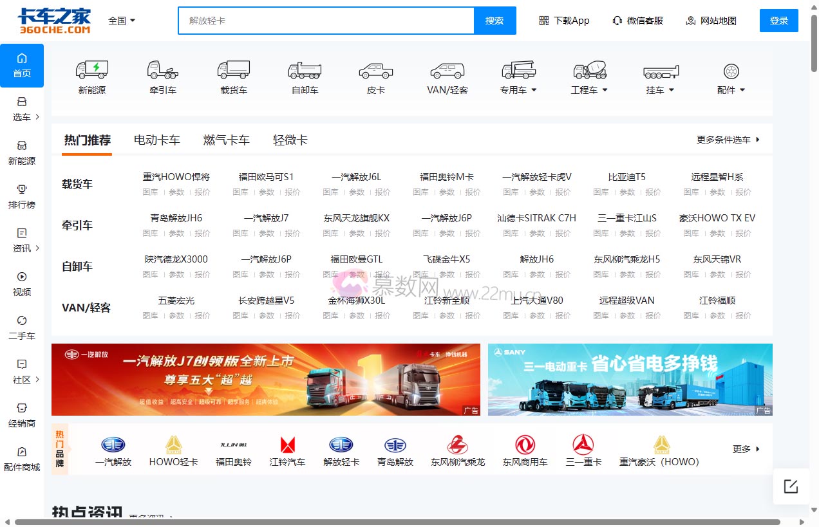Open 微信客服 customer service
Viewport: 819px width, 527px height.
[637, 20]
